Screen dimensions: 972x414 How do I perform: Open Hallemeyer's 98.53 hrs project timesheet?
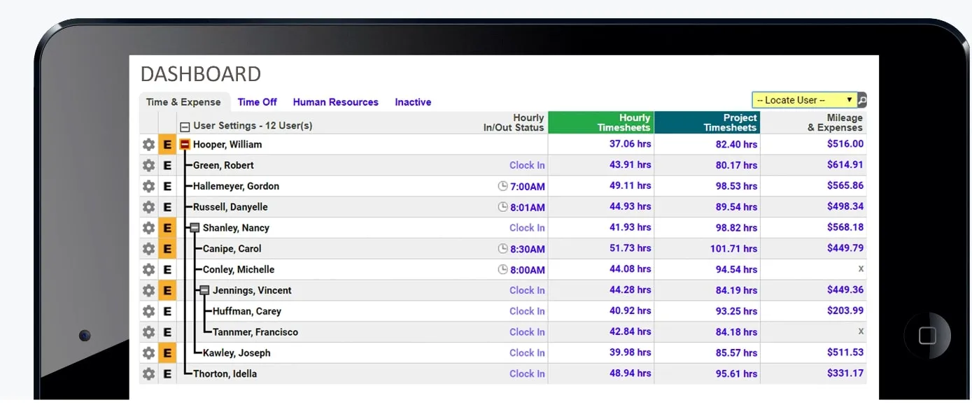[x=736, y=187]
